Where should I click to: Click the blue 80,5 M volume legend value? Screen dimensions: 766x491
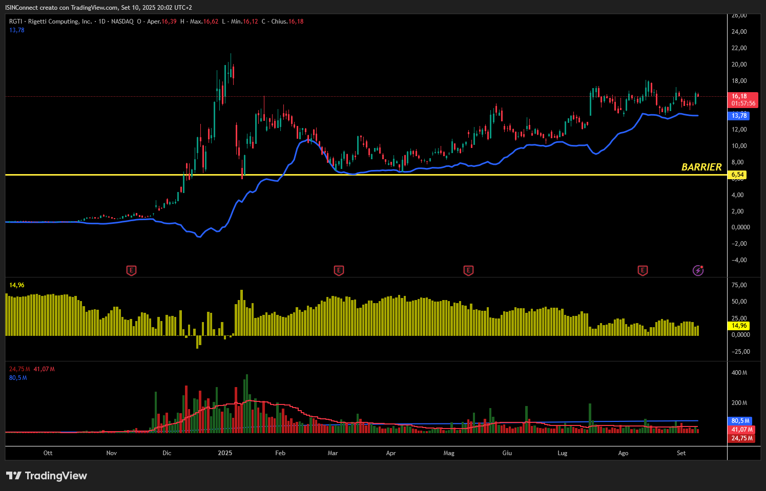[18, 378]
